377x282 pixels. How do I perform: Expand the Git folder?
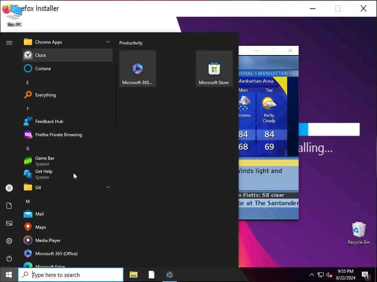pos(108,187)
